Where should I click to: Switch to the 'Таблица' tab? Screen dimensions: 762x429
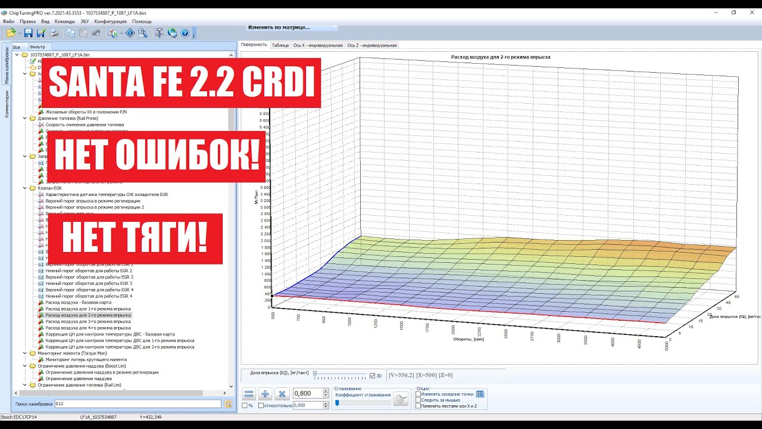click(x=280, y=45)
